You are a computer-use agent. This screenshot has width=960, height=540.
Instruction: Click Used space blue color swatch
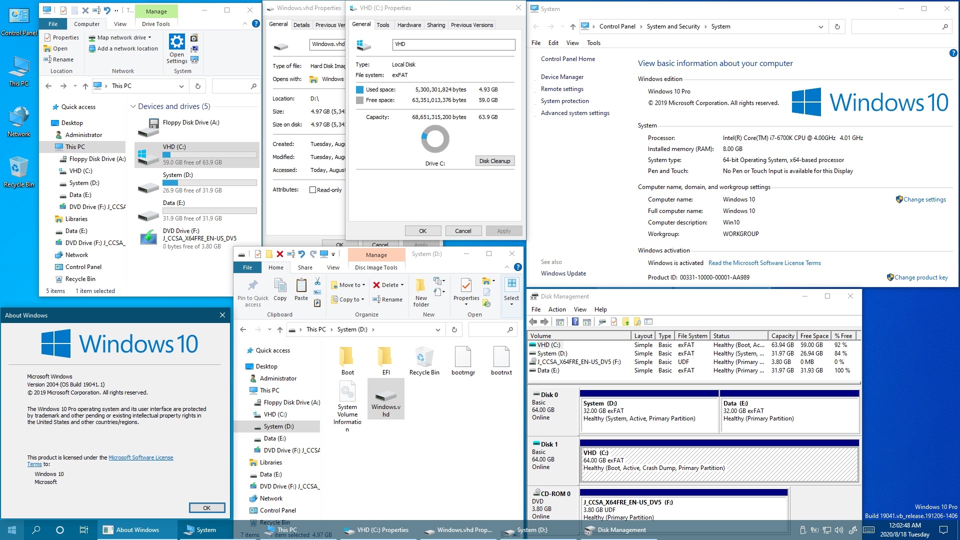[359, 89]
